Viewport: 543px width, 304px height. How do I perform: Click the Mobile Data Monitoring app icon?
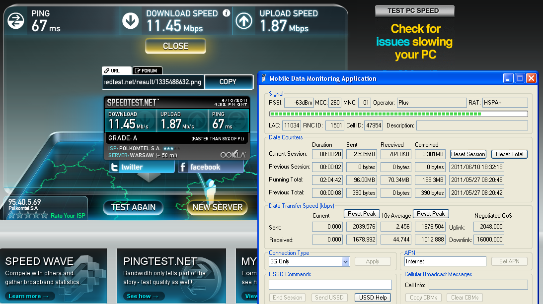263,78
